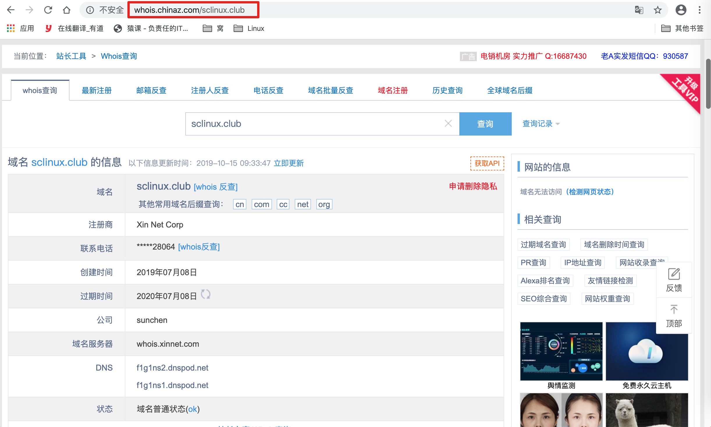Switch to the 邮箱反查 tab
This screenshot has width=711, height=427.
coord(151,90)
